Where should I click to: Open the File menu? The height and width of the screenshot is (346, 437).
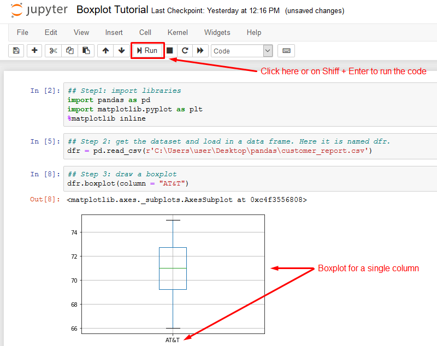22,33
